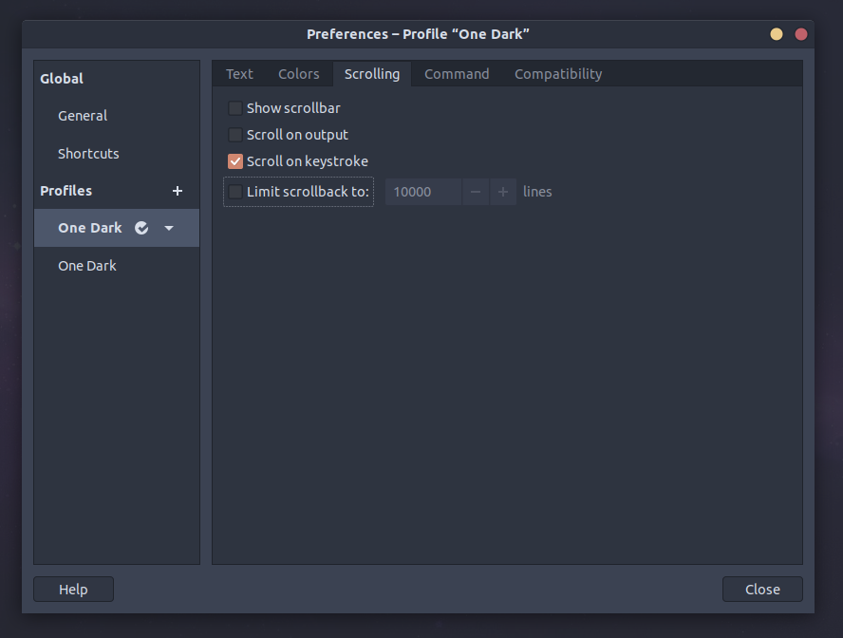The image size is (843, 638).
Task: Click the scrollback lines number field
Action: pyautogui.click(x=423, y=192)
